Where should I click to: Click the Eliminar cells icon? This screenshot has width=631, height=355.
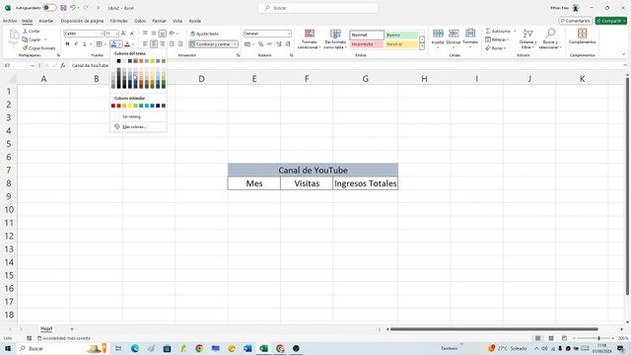[x=454, y=34]
